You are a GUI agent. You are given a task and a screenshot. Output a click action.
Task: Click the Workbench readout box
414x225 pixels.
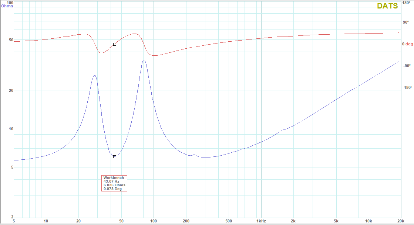[114, 183]
